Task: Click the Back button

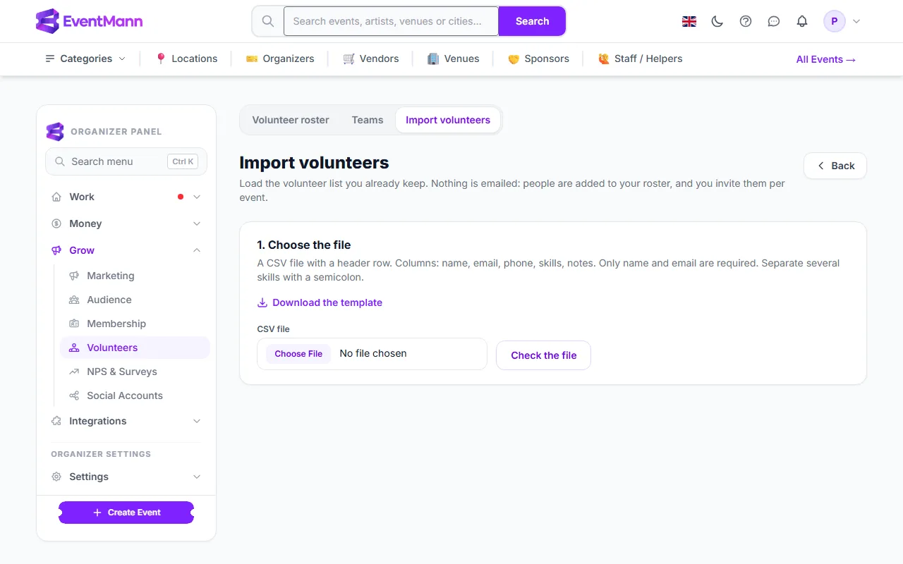Action: pyautogui.click(x=835, y=166)
